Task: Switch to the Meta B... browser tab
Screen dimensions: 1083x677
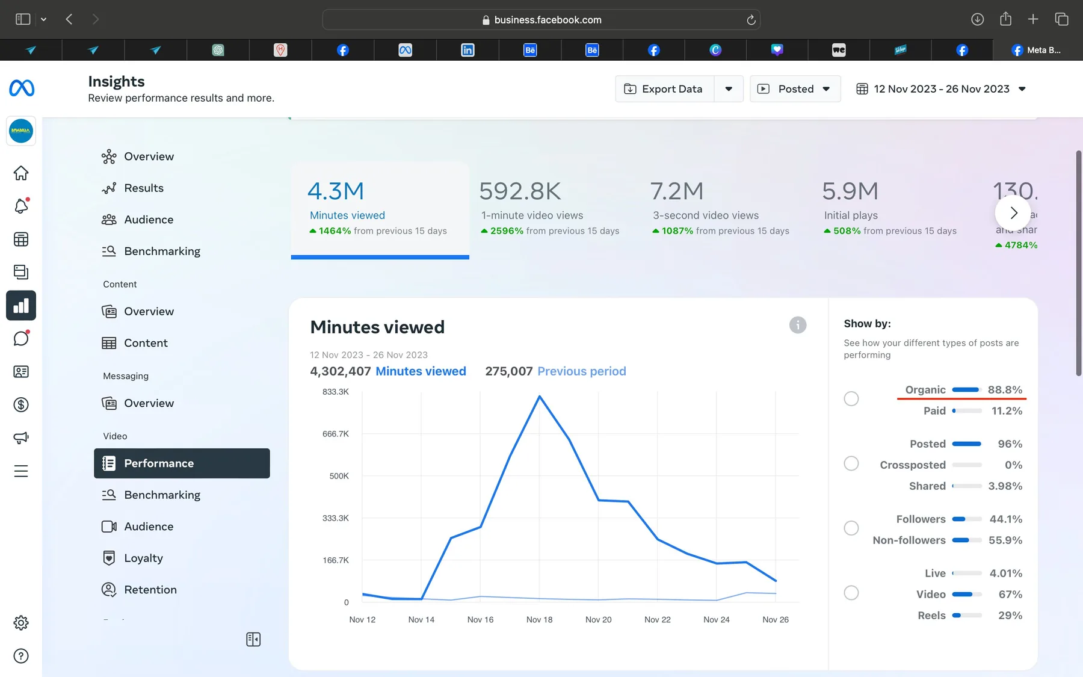Action: (x=1037, y=50)
